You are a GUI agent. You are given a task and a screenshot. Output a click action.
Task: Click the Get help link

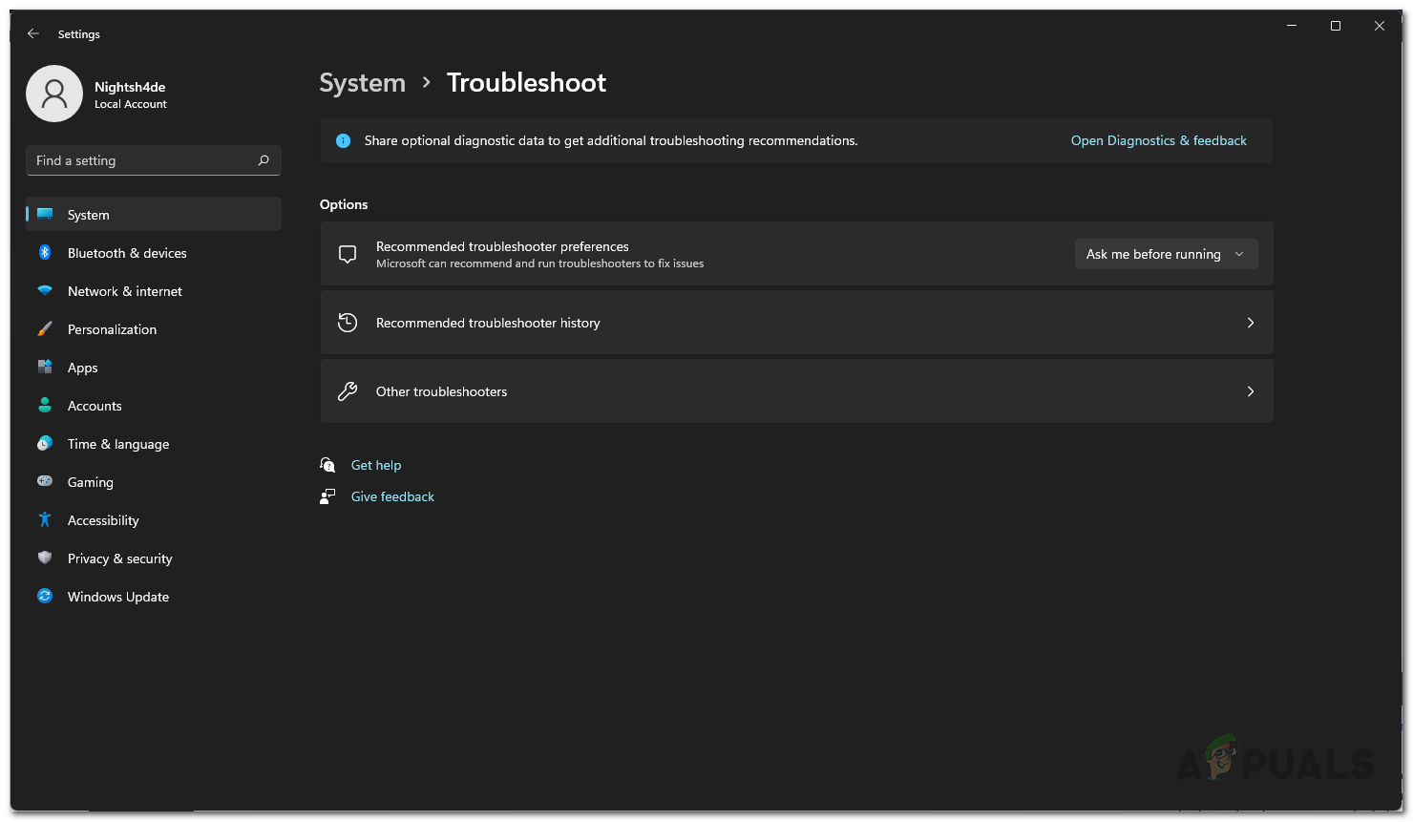coord(376,465)
